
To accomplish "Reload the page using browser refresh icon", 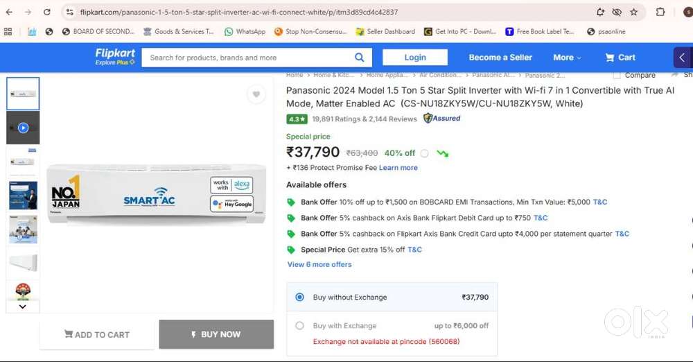I will click(x=47, y=12).
